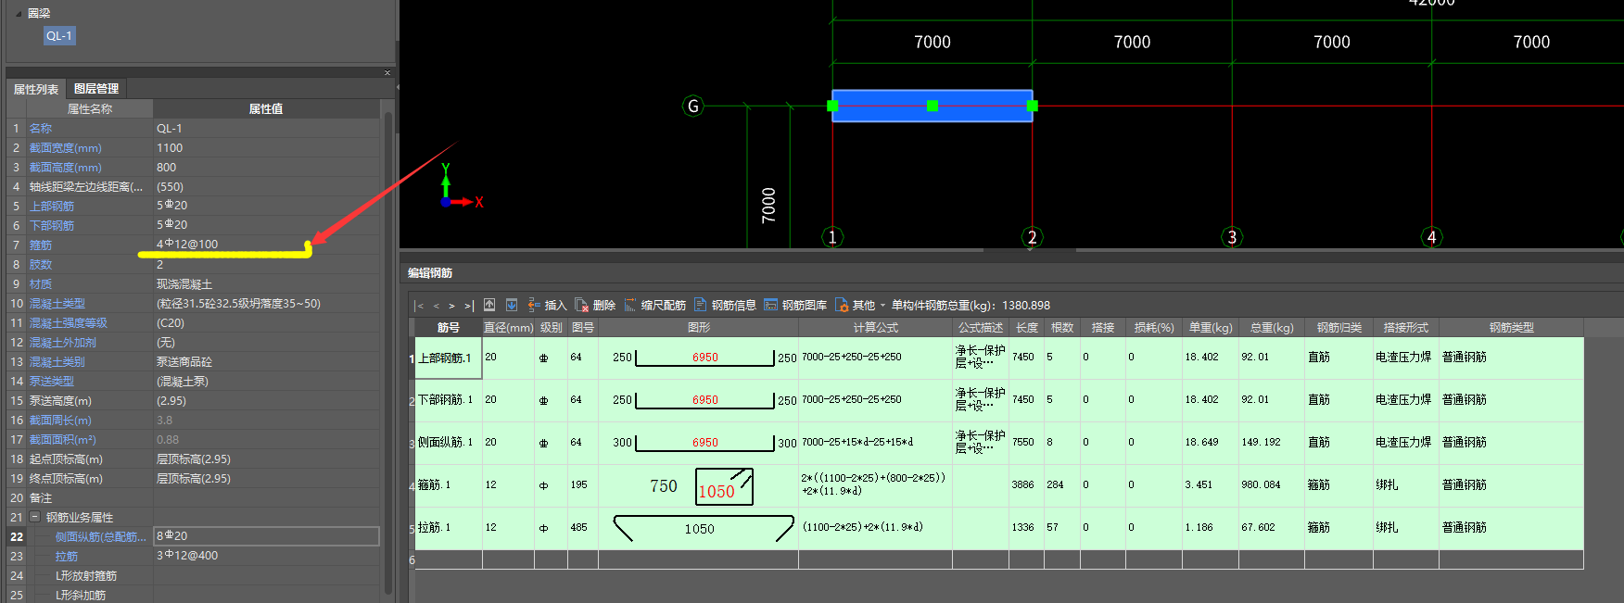The width and height of the screenshot is (1624, 603).
Task: Select the 拉筋.1 row cell
Action: coord(448,528)
